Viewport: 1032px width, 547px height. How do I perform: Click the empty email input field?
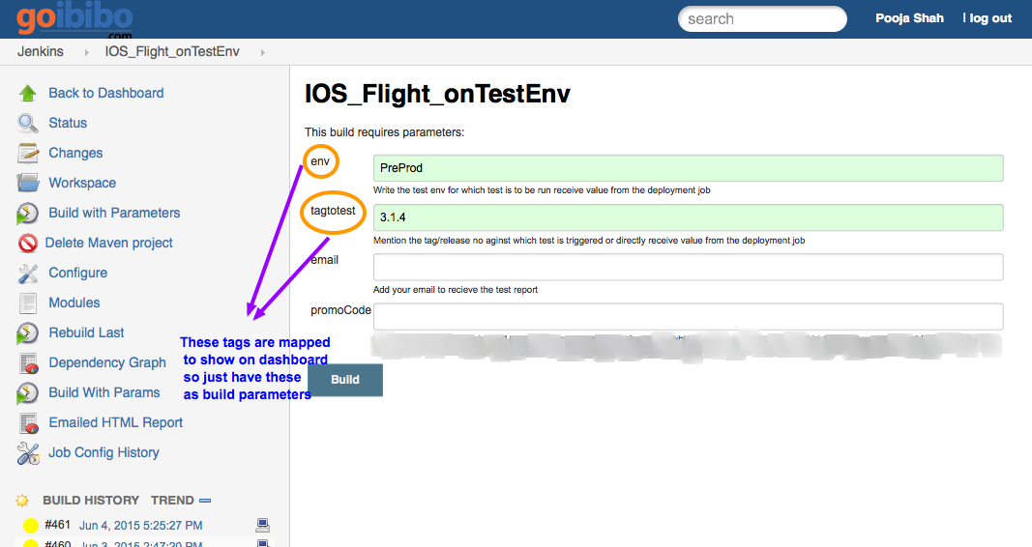688,267
